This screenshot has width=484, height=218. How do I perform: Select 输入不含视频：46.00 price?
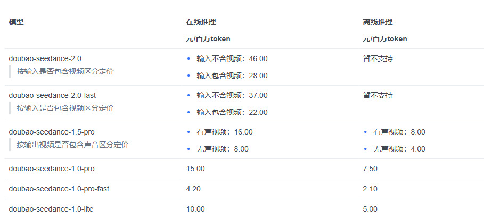232,58
